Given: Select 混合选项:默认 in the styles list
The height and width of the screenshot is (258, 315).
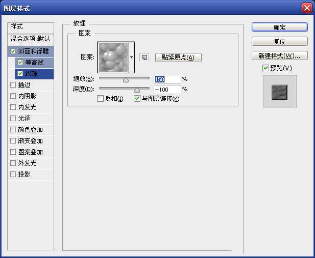Looking at the screenshot, I should coord(31,39).
